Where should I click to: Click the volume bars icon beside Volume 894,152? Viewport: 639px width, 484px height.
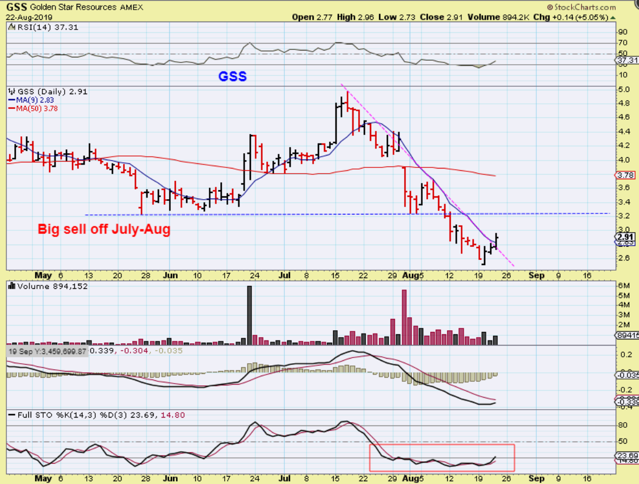(12, 287)
